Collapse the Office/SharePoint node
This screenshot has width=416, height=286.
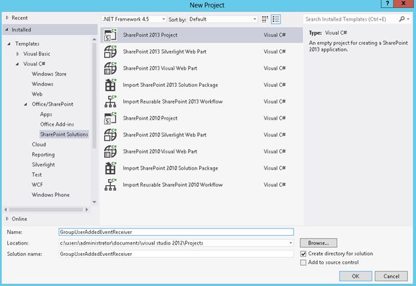click(x=25, y=104)
